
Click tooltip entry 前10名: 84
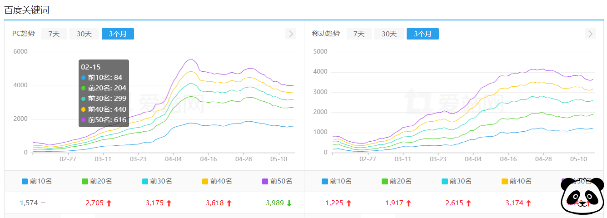102,78
